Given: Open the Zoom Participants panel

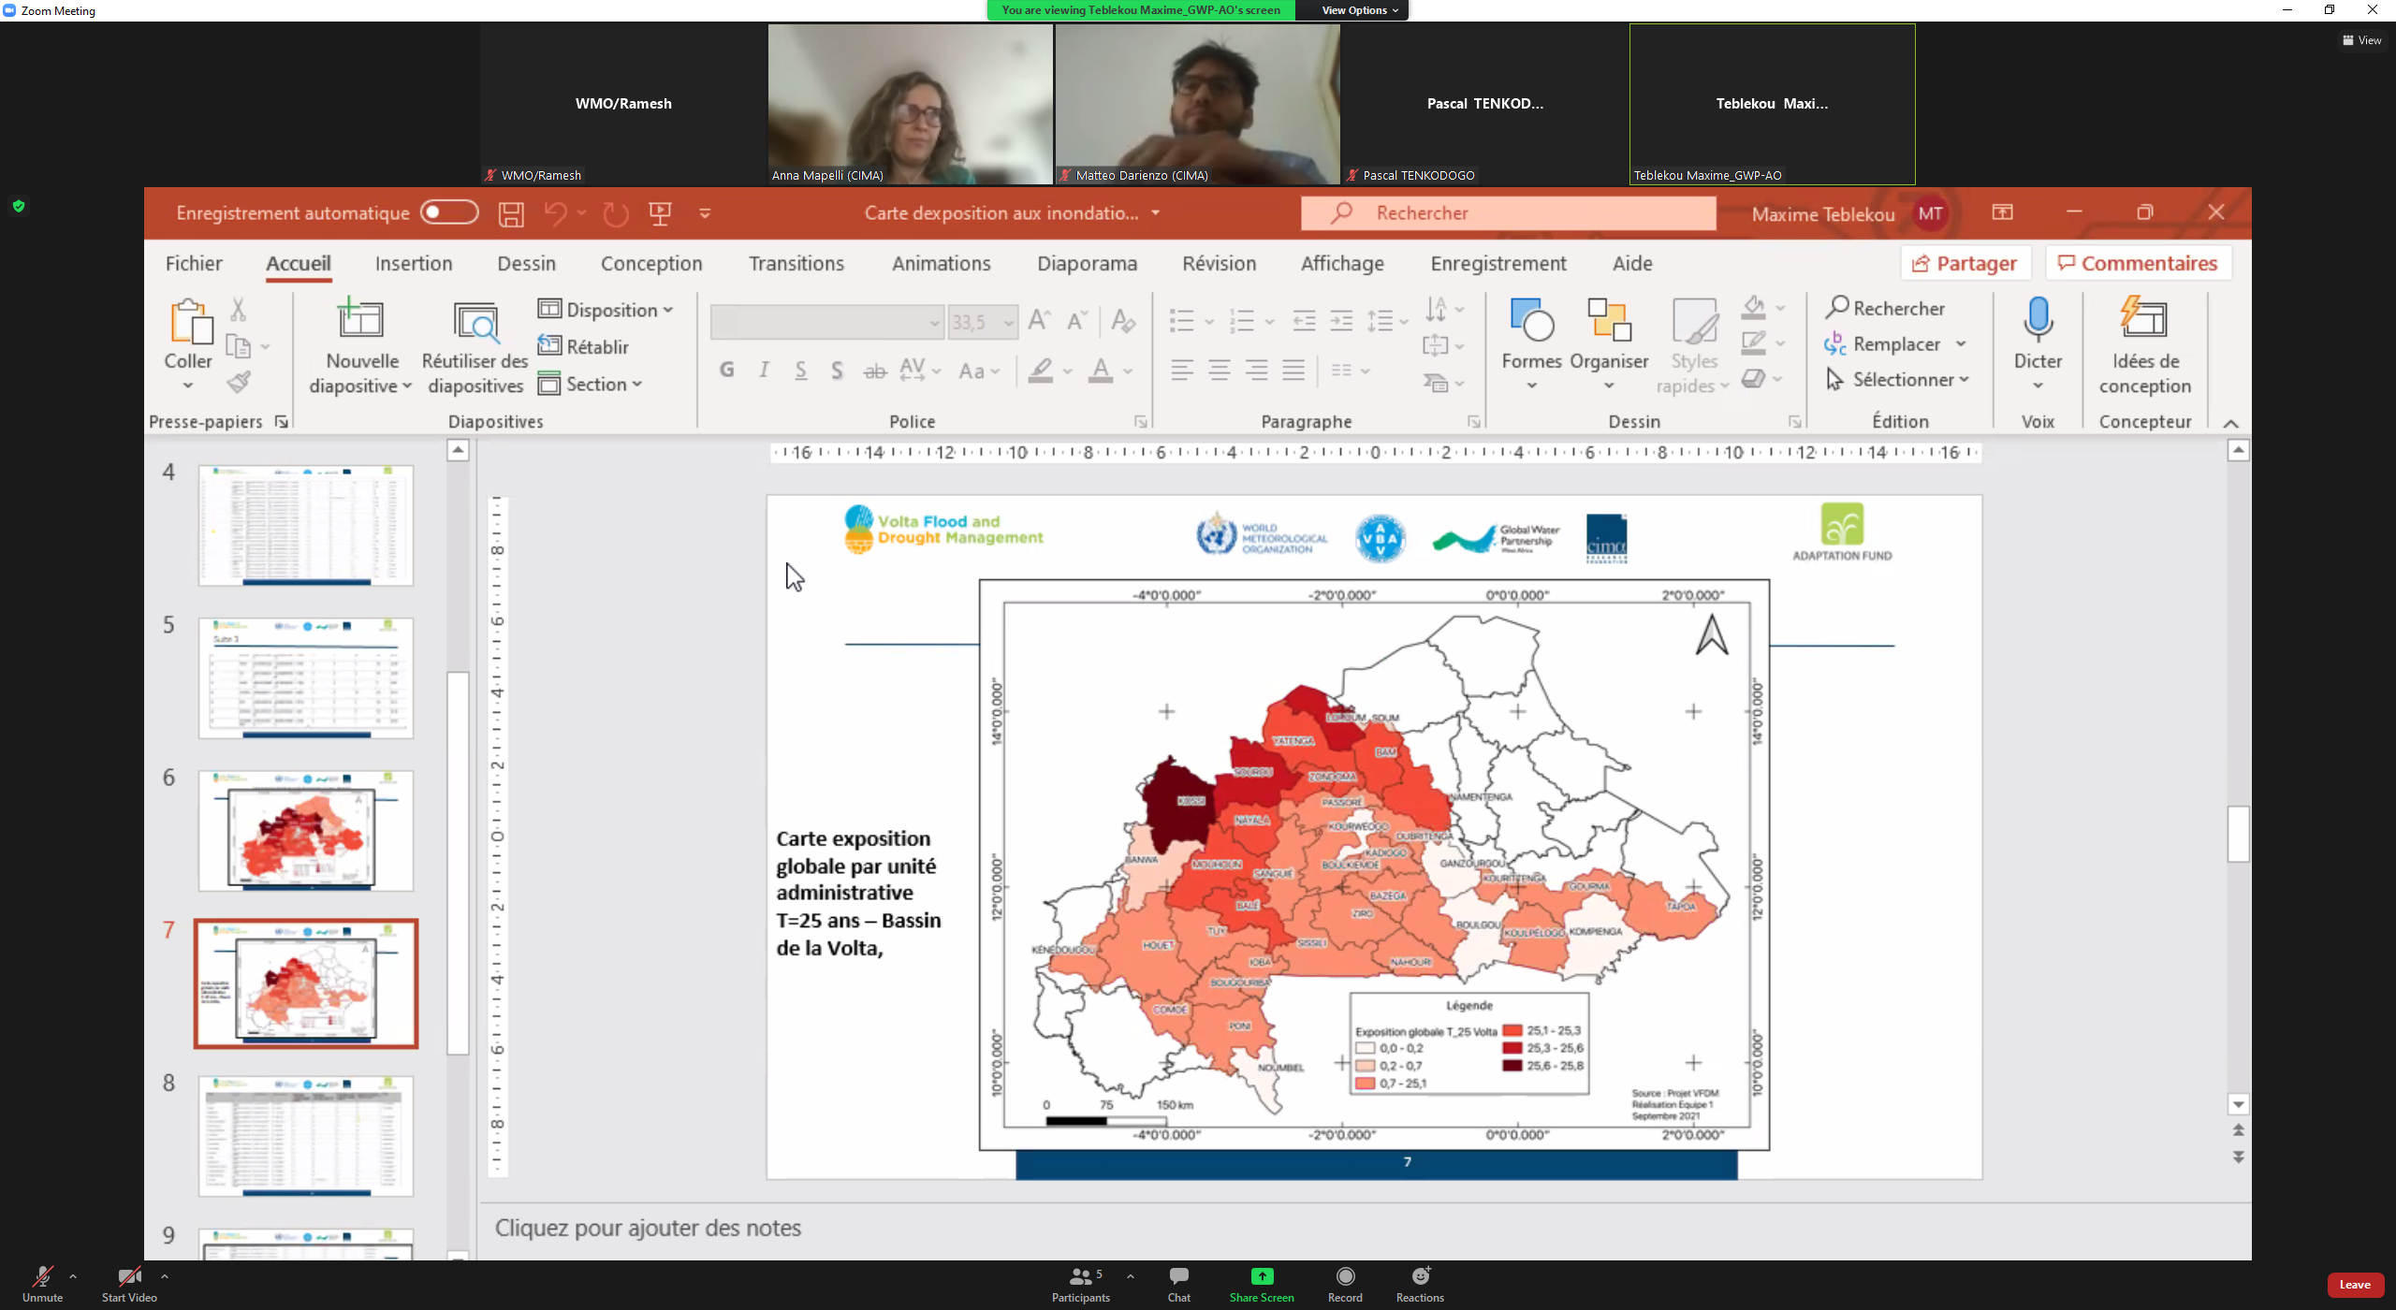Looking at the screenshot, I should (1081, 1284).
